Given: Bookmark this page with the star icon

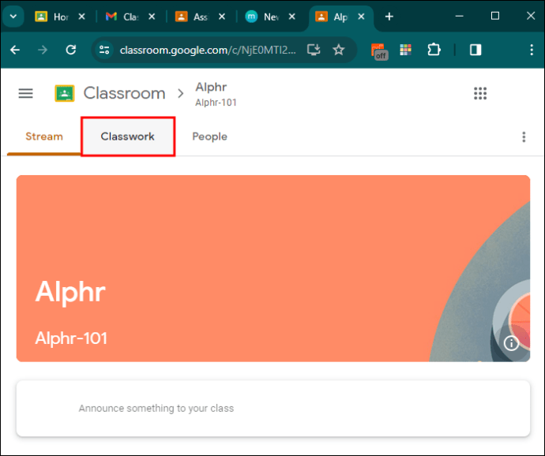Looking at the screenshot, I should (339, 50).
